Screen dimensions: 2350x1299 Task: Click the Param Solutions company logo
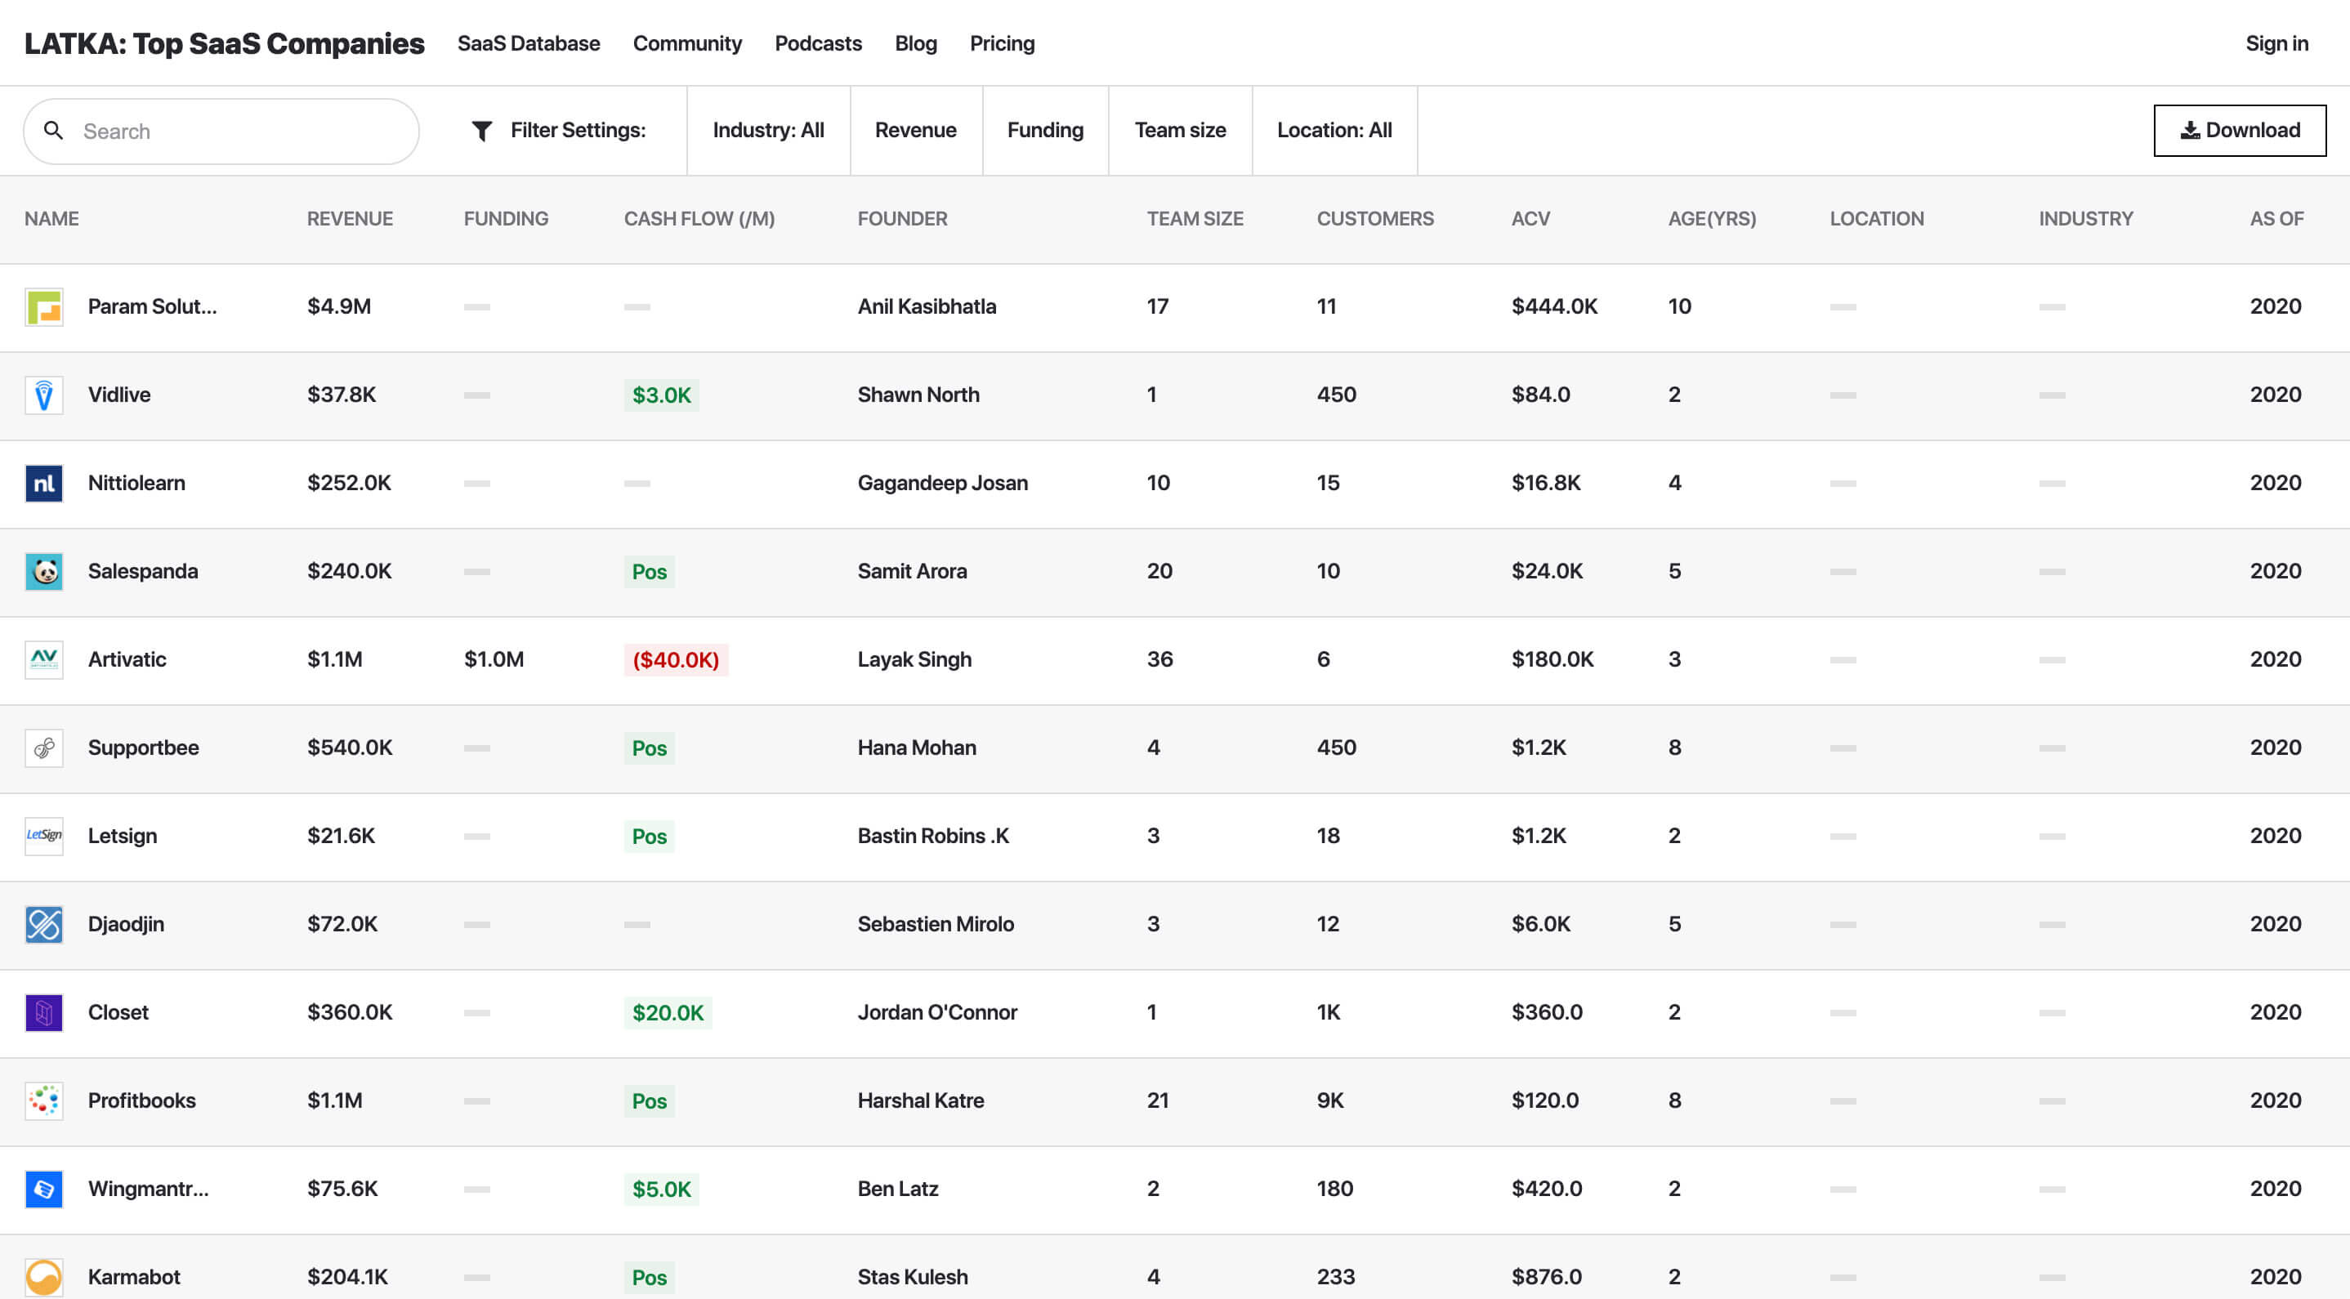point(44,307)
